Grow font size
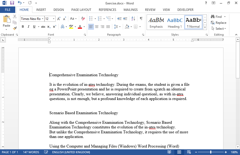The image size is (240, 155). click(x=59, y=19)
